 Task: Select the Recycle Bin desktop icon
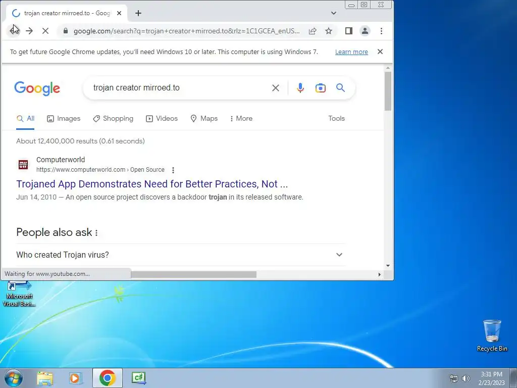coord(492,335)
